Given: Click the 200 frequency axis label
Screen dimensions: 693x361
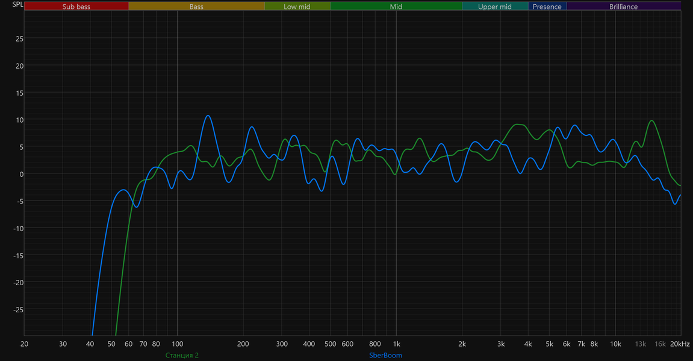Looking at the screenshot, I should (243, 344).
